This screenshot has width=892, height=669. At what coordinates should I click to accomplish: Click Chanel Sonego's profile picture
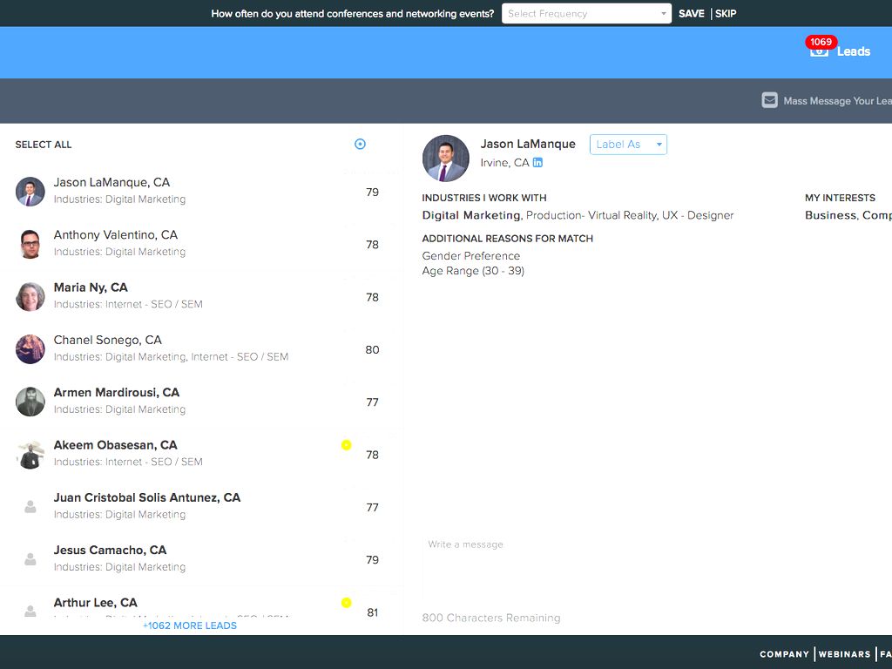tap(30, 349)
